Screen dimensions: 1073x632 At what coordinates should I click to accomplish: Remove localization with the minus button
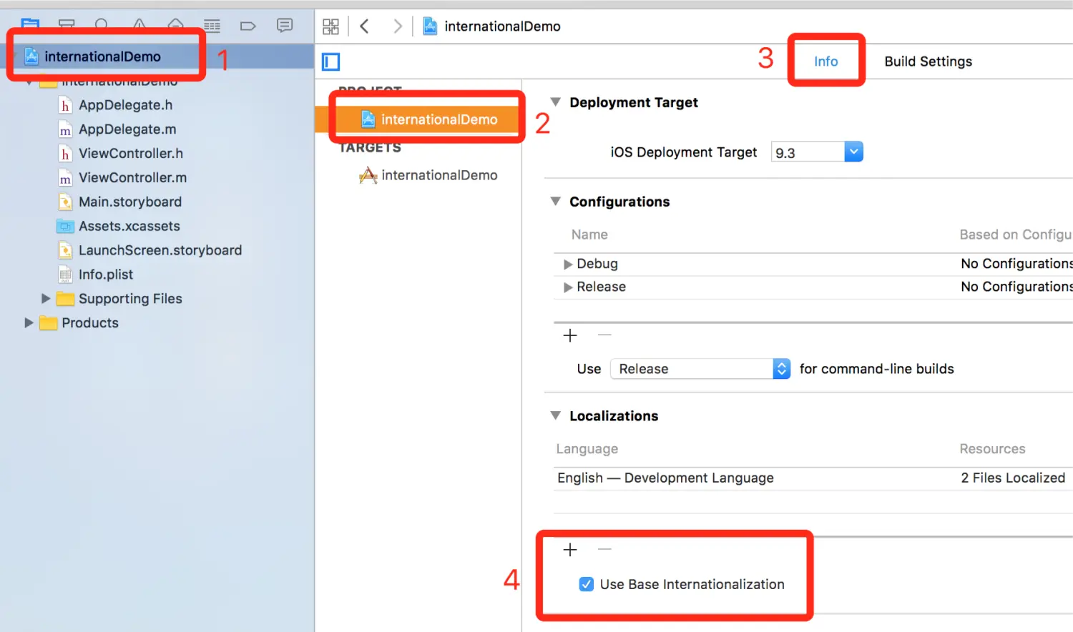[x=604, y=549]
